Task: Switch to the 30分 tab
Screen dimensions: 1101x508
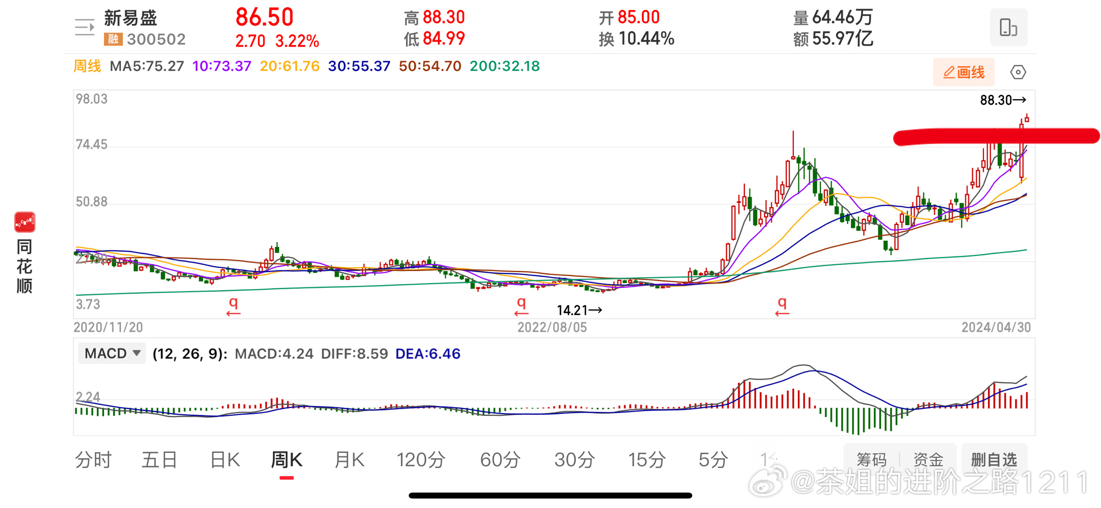Action: [574, 460]
